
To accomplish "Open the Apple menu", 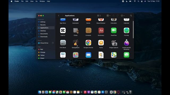I will (x=11, y=1).
